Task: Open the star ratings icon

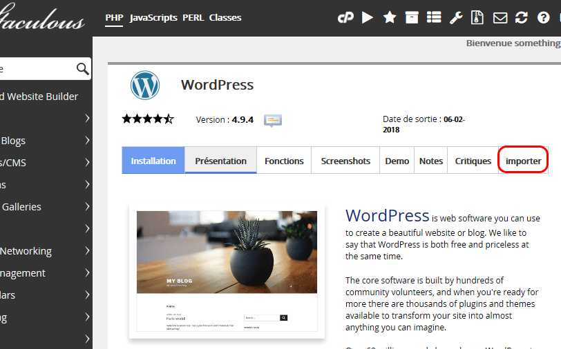Action: point(390,17)
